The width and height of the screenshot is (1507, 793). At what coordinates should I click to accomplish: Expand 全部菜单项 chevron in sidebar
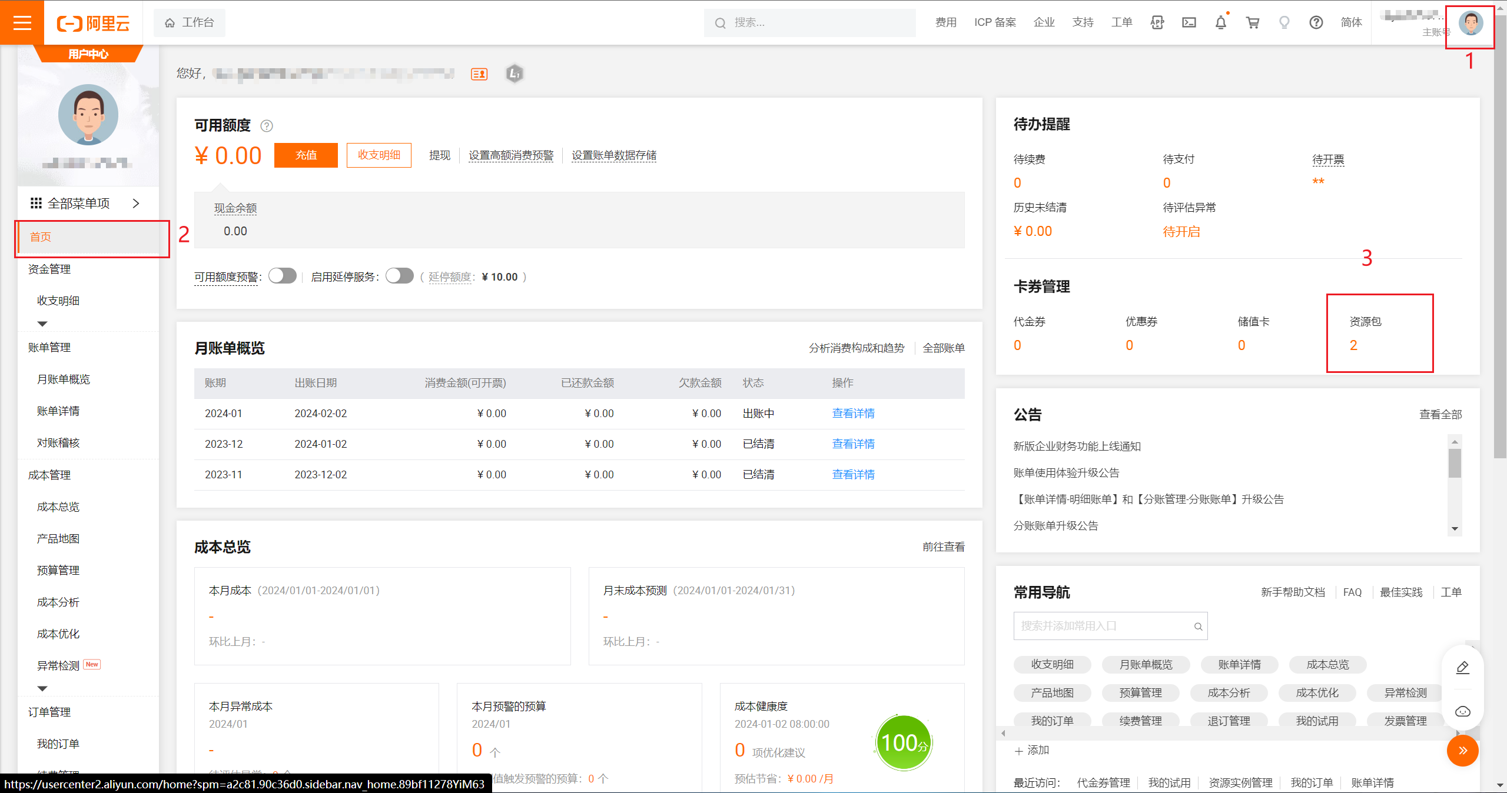click(136, 204)
